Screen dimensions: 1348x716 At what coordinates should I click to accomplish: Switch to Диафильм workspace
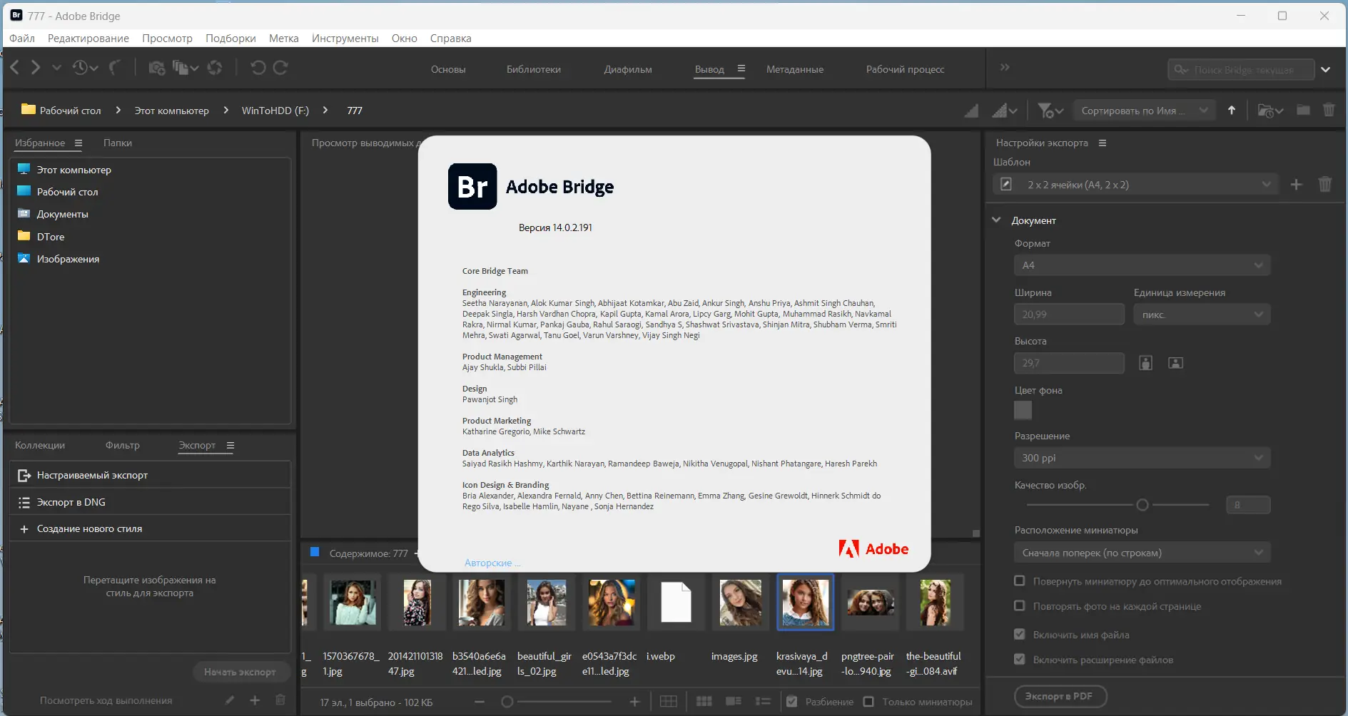(x=628, y=69)
